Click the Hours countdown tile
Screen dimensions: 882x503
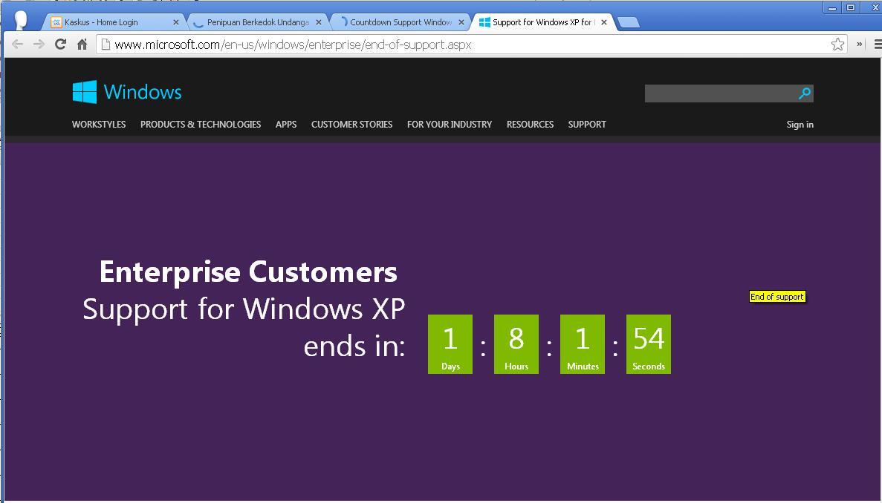(x=516, y=344)
